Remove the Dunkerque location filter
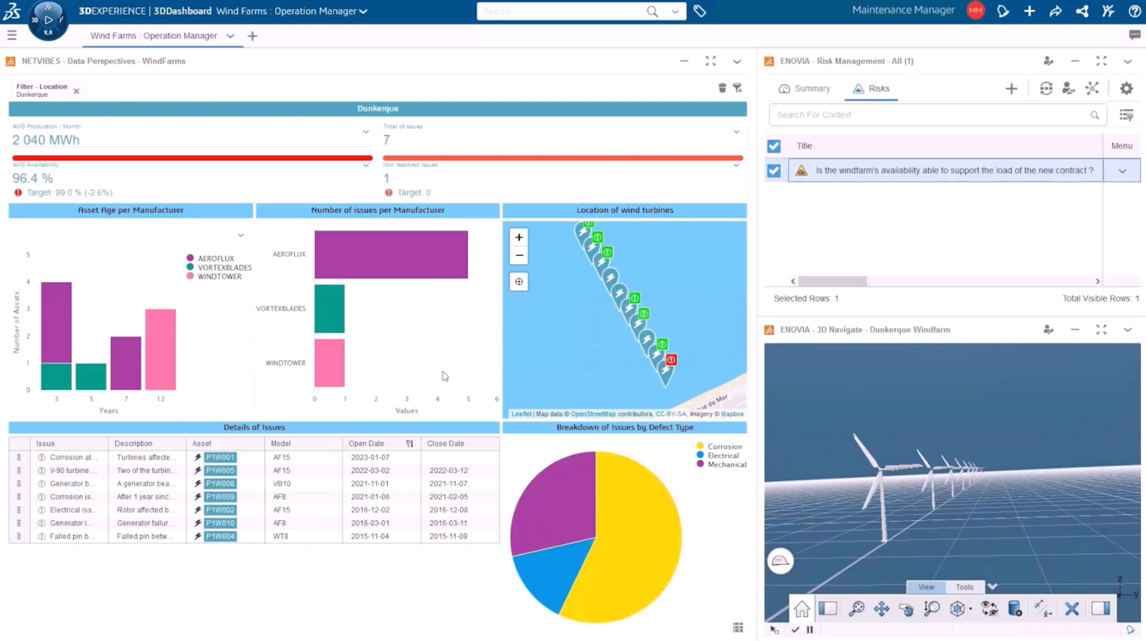 76,91
